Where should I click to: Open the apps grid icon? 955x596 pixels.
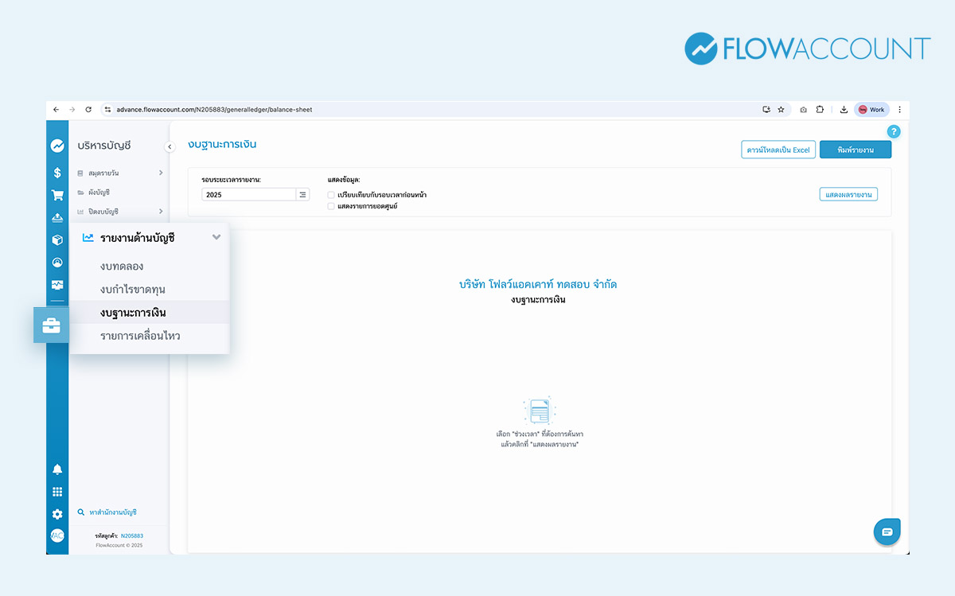[57, 492]
